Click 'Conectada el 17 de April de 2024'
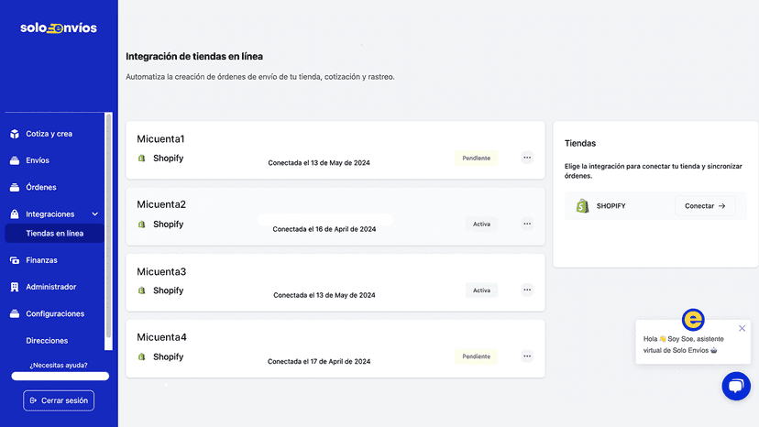This screenshot has height=427, width=759. pyautogui.click(x=319, y=361)
